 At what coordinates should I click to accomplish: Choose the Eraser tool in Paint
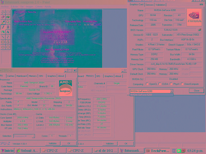3,17
